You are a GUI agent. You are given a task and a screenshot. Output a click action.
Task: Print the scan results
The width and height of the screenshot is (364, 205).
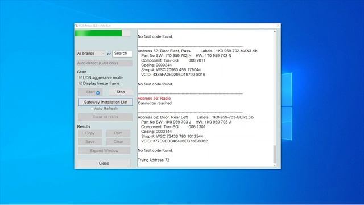click(x=118, y=133)
